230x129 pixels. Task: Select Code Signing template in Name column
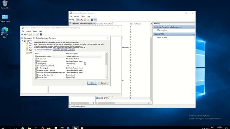(41, 63)
